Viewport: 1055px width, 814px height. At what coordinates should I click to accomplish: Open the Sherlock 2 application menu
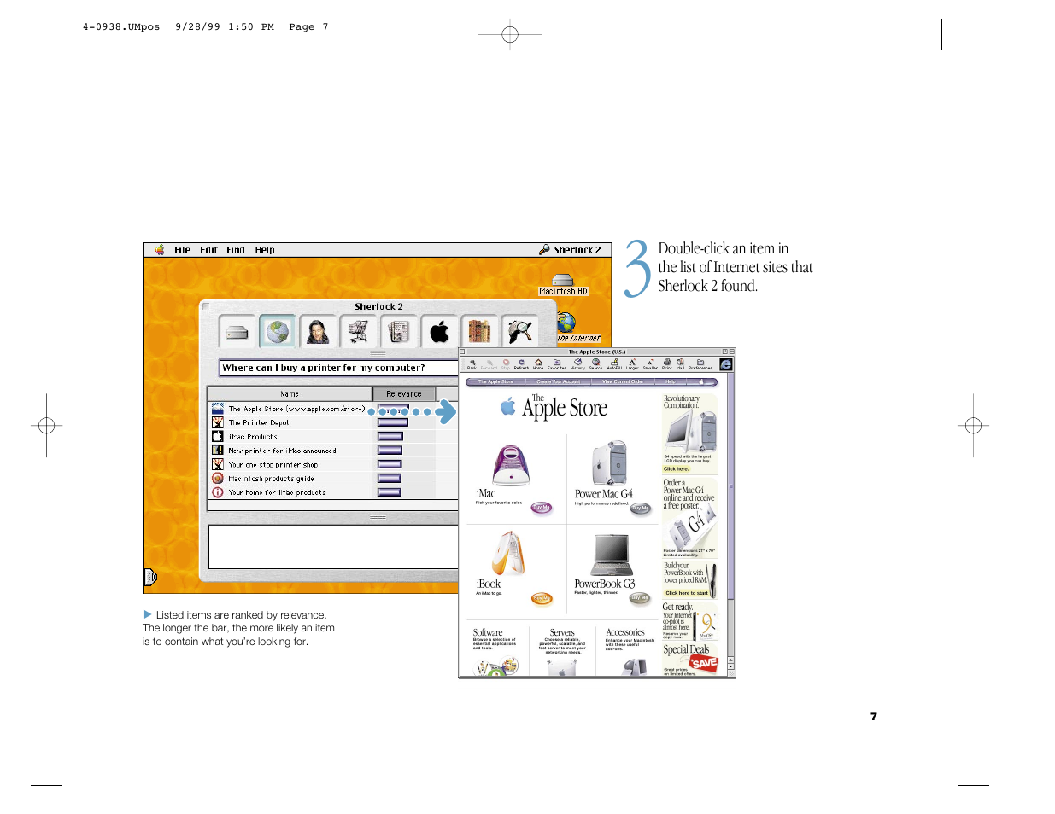point(570,250)
